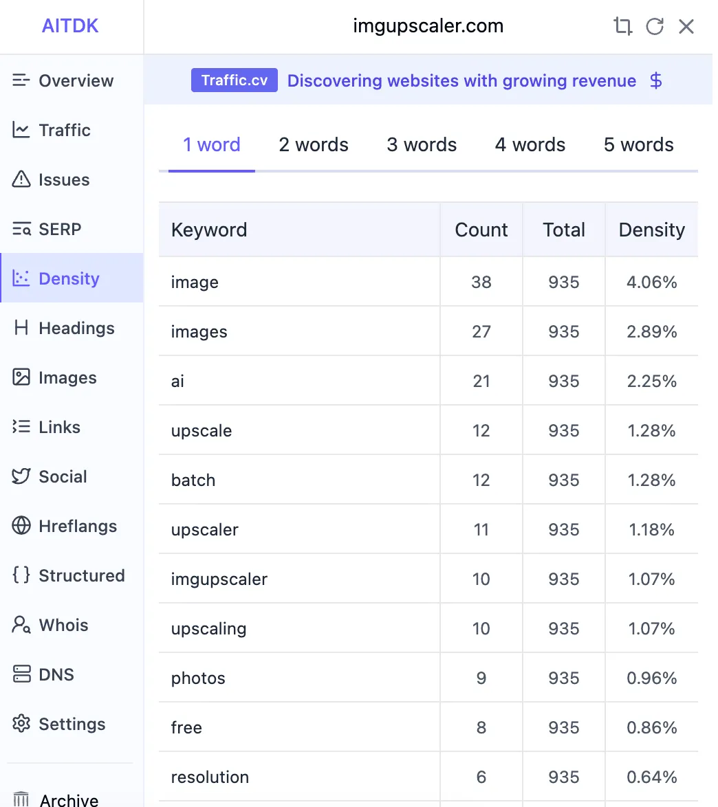
Task: Click the Images picture icon
Action: point(21,377)
